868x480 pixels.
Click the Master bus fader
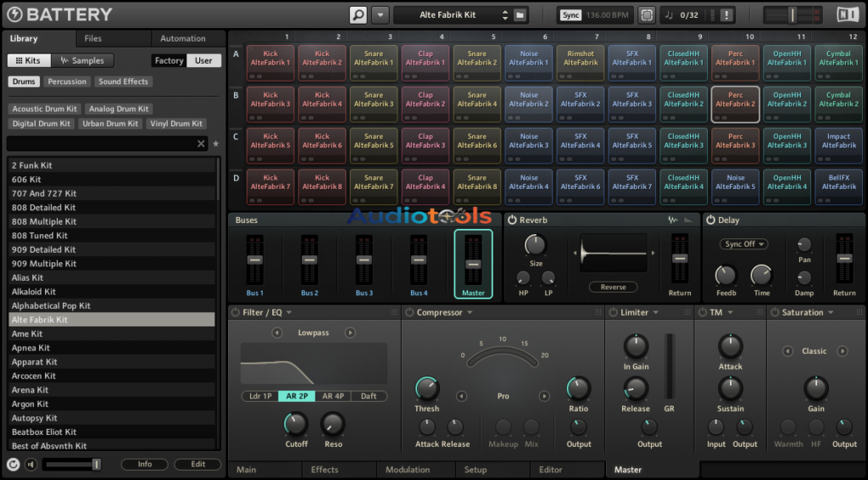pos(473,265)
